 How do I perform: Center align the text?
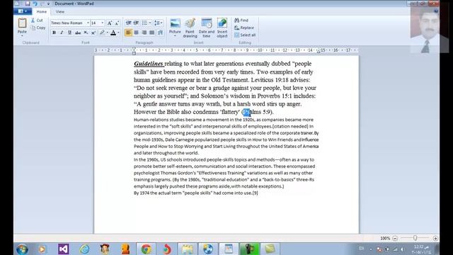(x=137, y=33)
